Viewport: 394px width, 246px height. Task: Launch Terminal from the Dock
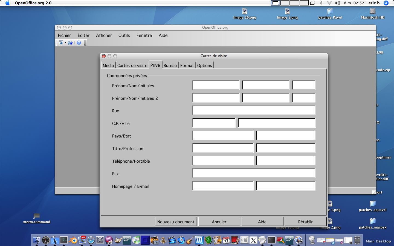(x=271, y=240)
